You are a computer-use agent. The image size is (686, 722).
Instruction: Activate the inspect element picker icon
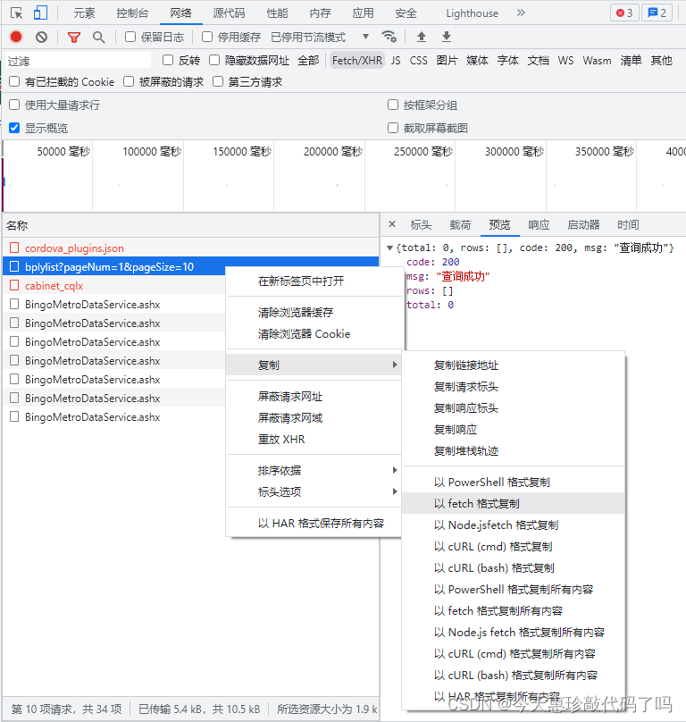(x=17, y=13)
